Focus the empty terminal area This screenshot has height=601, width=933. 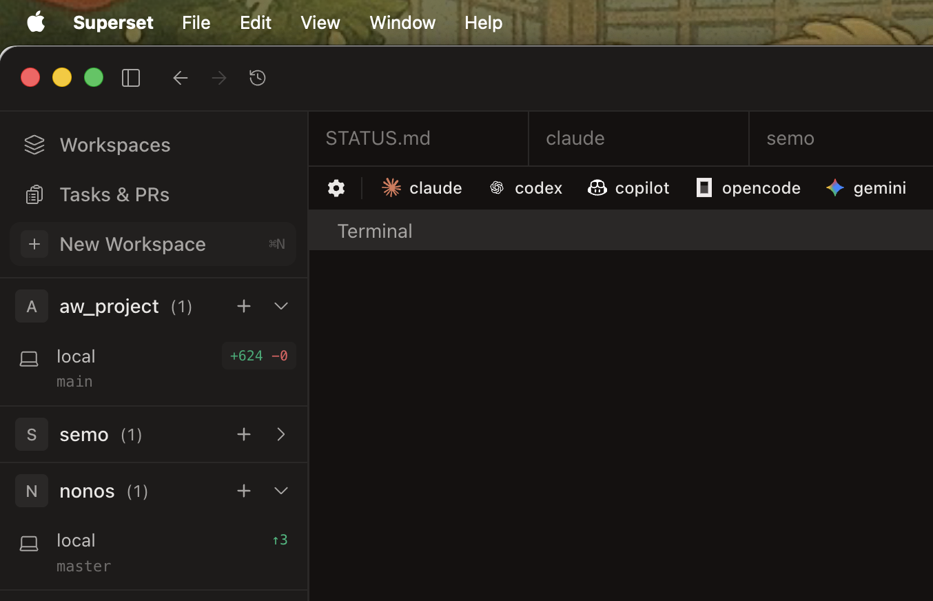coord(621,425)
